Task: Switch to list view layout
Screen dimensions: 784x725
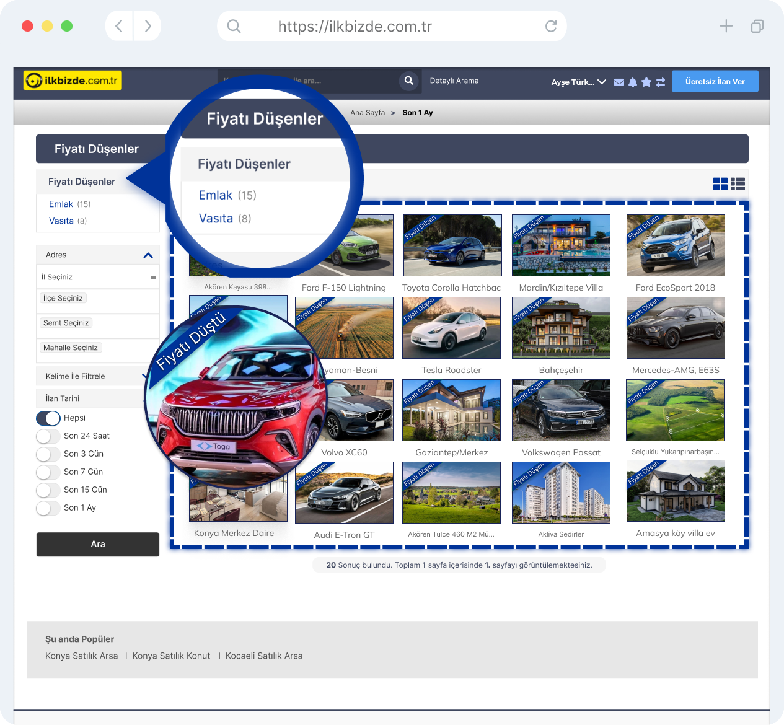Action: (738, 183)
